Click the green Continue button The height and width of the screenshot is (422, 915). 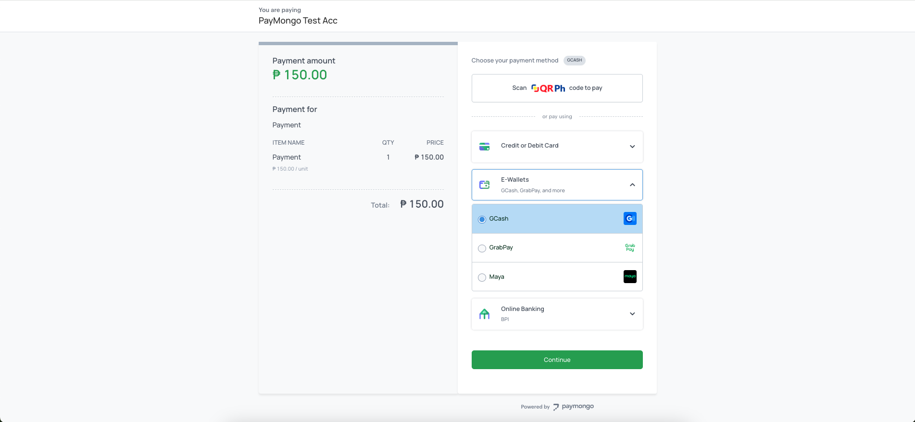pos(557,360)
